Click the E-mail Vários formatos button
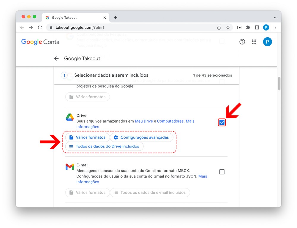 pos(88,192)
